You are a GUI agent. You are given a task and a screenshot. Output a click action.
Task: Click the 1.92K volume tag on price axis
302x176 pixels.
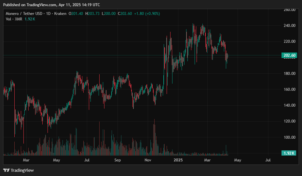(289, 153)
